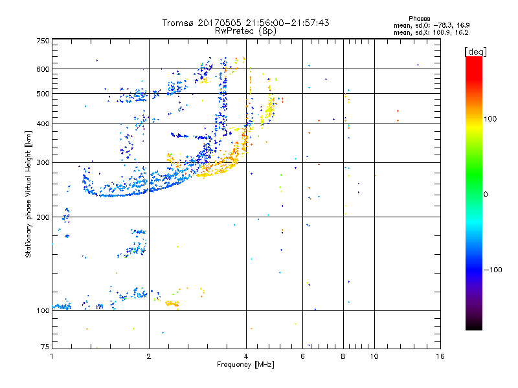Click the x-axis tick label '2'
518x388 pixels.
coord(149,356)
